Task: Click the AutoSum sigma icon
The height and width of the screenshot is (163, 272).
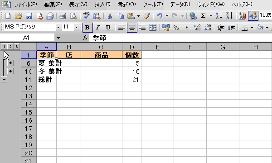Action: [x=203, y=16]
